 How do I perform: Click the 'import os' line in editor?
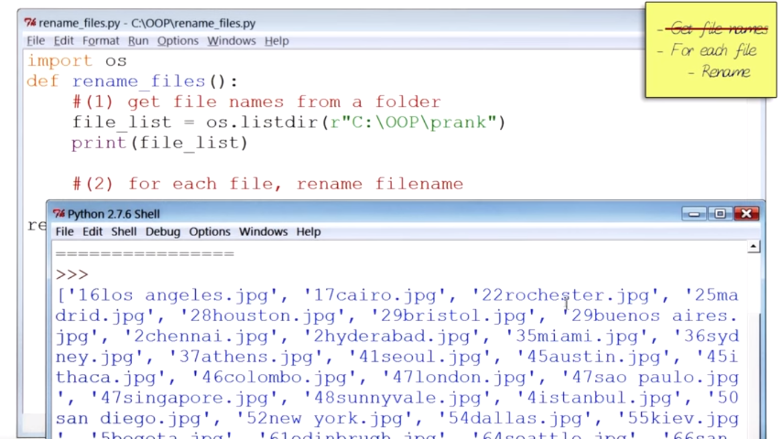pyautogui.click(x=77, y=61)
